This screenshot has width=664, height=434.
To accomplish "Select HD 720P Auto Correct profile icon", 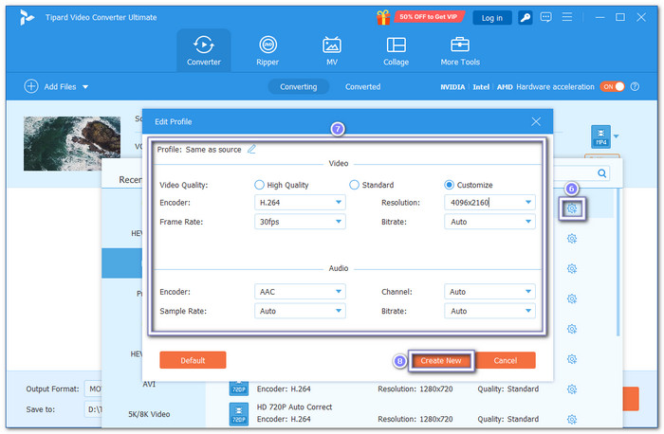I will point(239,414).
